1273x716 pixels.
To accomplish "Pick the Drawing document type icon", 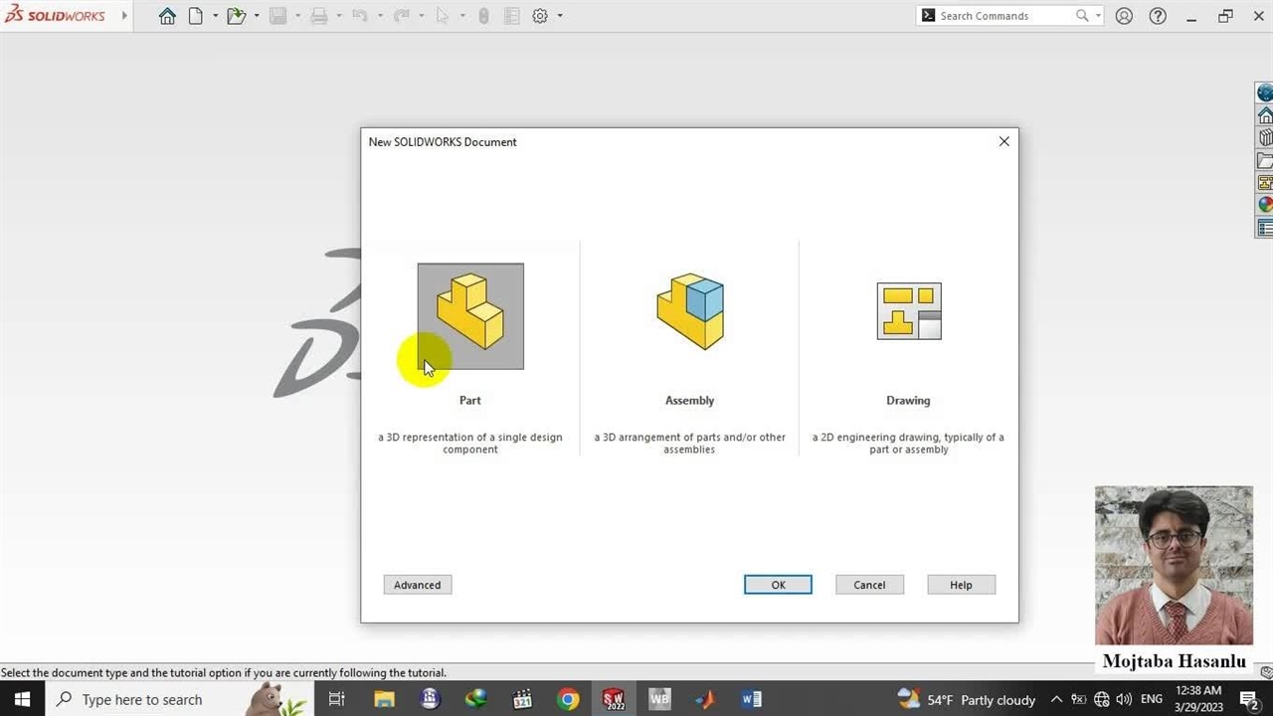I will point(908,311).
